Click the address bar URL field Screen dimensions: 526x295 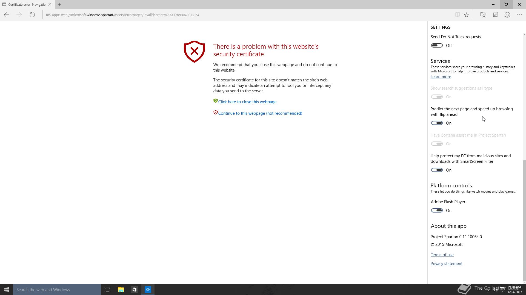point(247,15)
